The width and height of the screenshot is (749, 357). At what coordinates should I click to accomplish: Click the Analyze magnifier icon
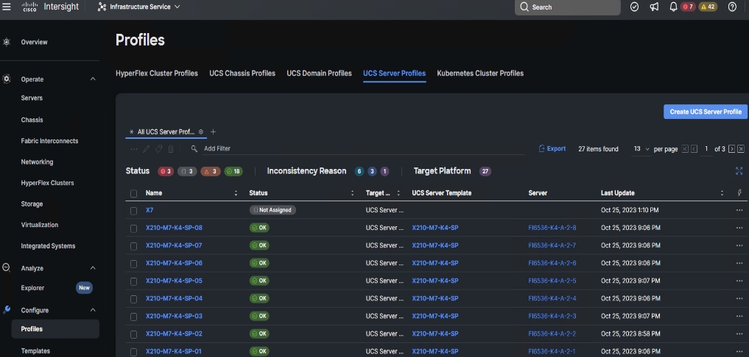[6, 268]
